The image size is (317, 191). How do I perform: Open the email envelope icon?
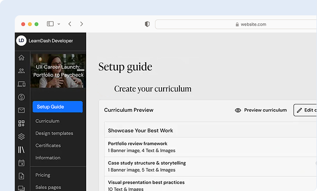21,110
